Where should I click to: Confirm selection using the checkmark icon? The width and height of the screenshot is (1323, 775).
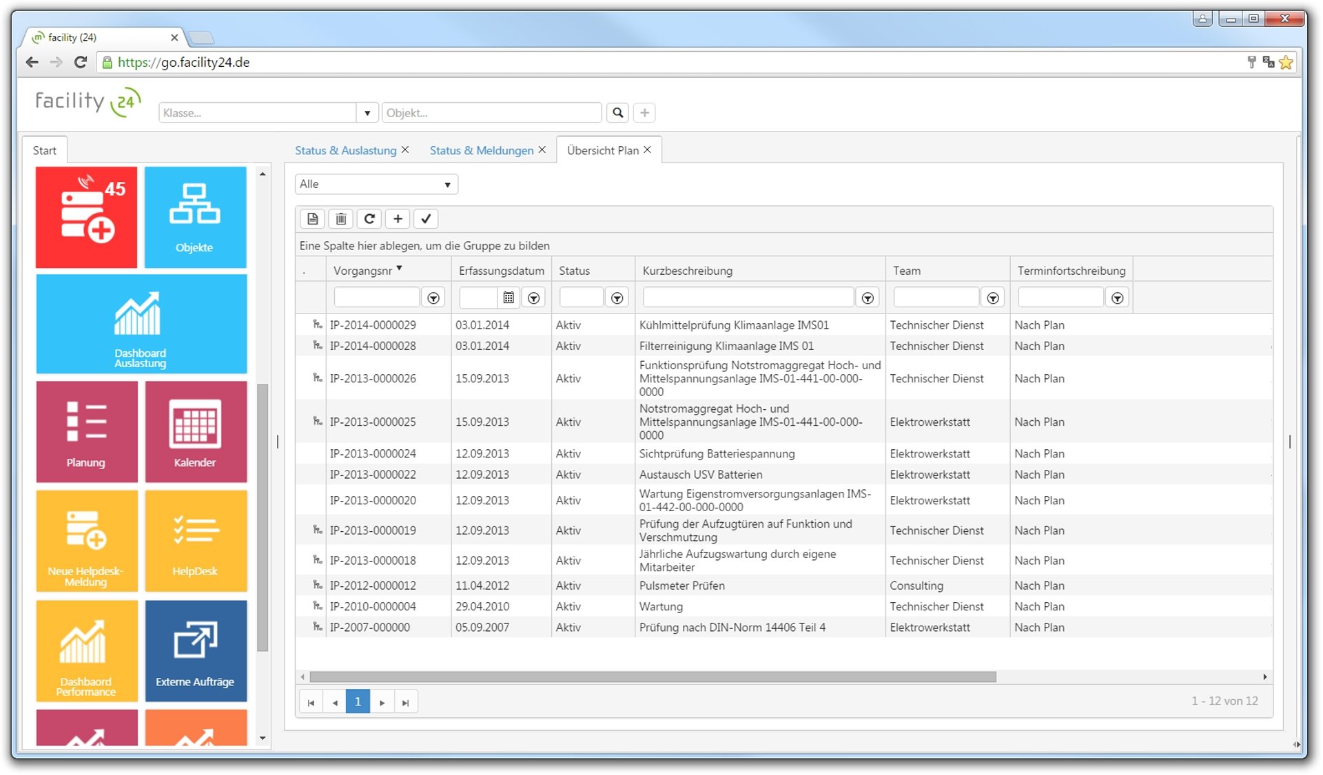[425, 218]
